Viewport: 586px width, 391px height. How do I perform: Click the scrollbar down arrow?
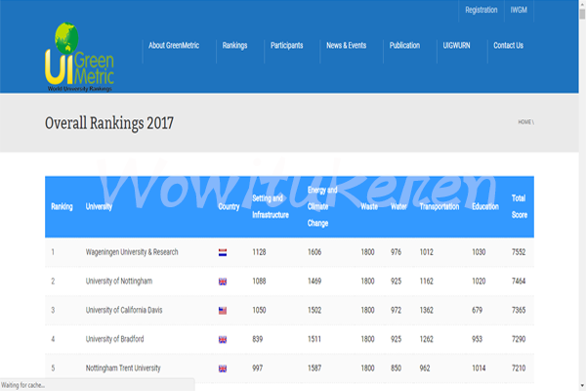[x=582, y=385]
